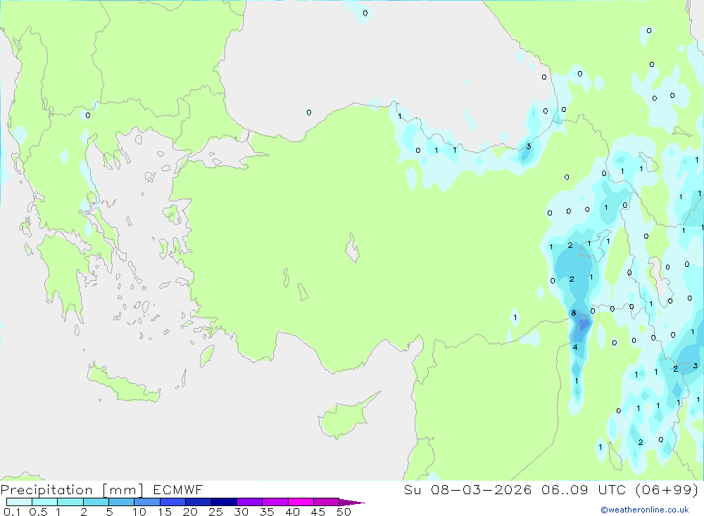The image size is (704, 516).
Task: Click the '25' legend tick label
Action: pos(215,512)
